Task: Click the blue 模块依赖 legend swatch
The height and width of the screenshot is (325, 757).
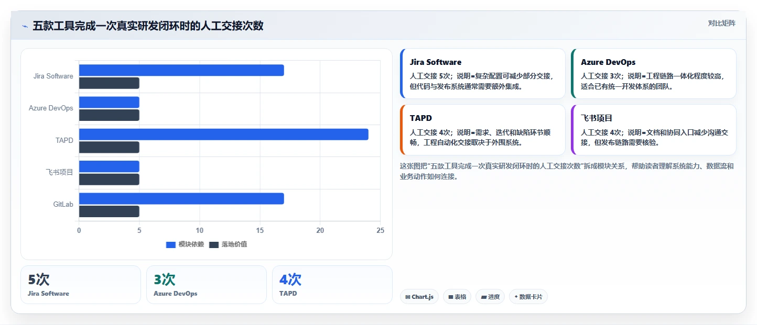Action: [x=170, y=245]
